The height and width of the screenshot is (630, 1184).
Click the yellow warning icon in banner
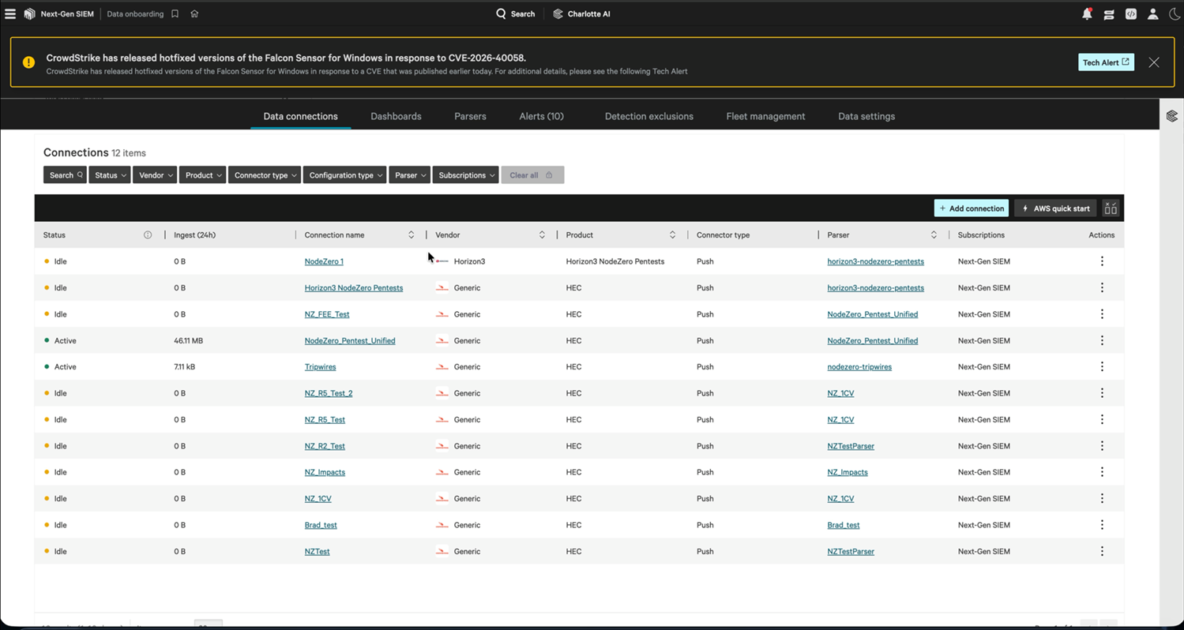tap(28, 62)
